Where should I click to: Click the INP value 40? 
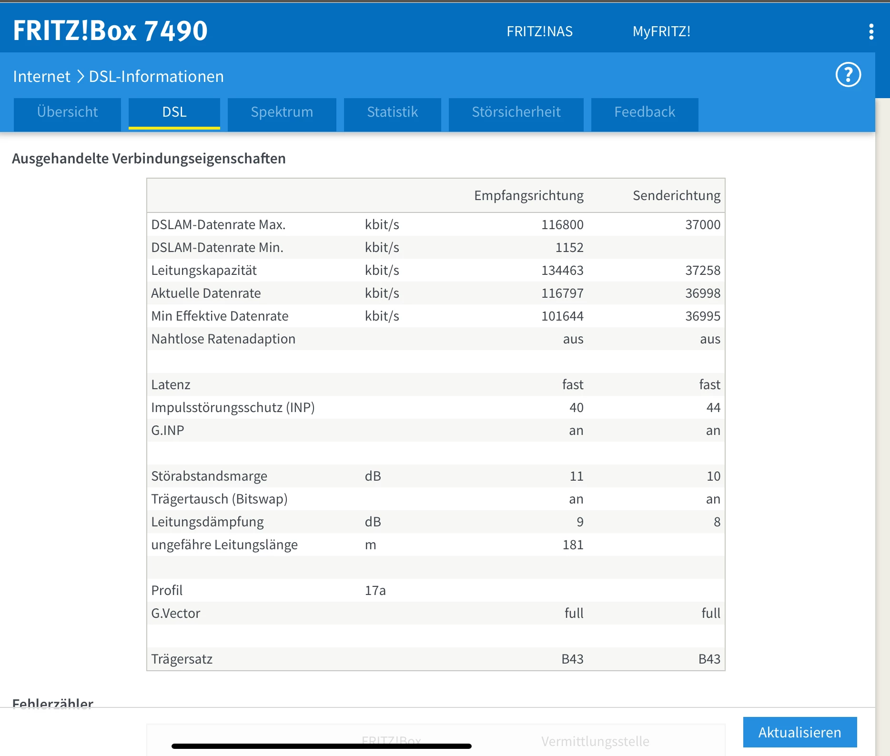point(576,407)
